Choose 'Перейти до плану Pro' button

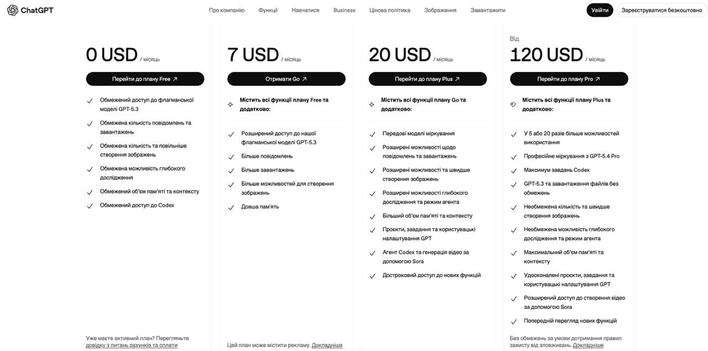(569, 79)
